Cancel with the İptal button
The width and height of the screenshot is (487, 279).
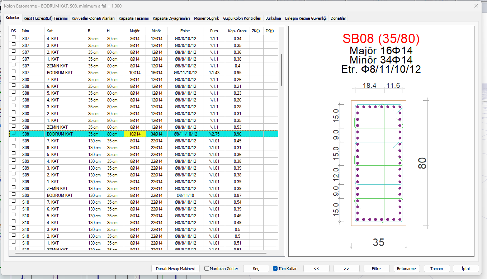[466, 269]
